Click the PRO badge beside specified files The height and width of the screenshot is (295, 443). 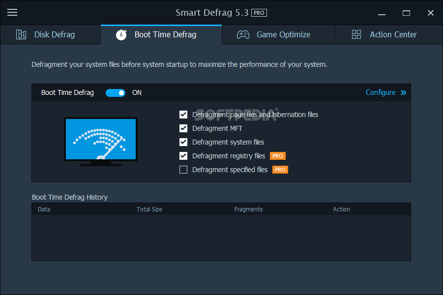coord(280,170)
